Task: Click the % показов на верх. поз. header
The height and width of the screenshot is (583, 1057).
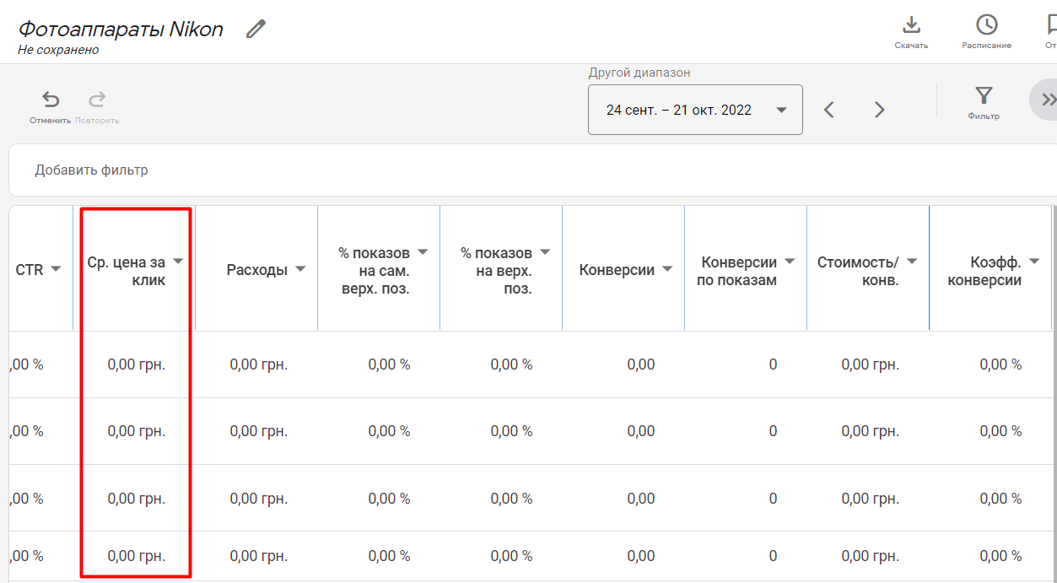Action: coord(496,271)
